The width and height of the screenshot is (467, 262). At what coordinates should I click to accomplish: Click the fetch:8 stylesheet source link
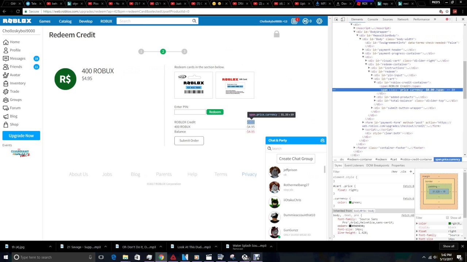(408, 186)
